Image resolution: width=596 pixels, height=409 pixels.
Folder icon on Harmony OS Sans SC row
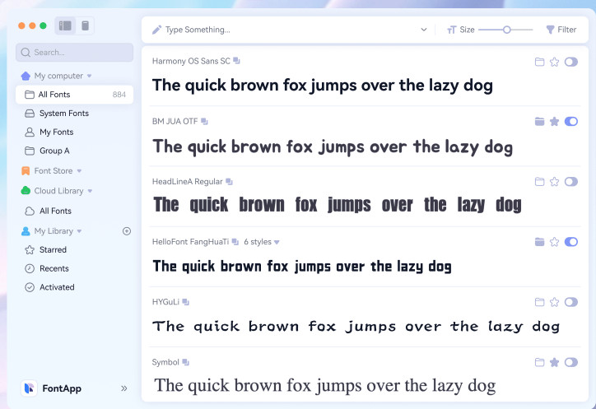(539, 62)
